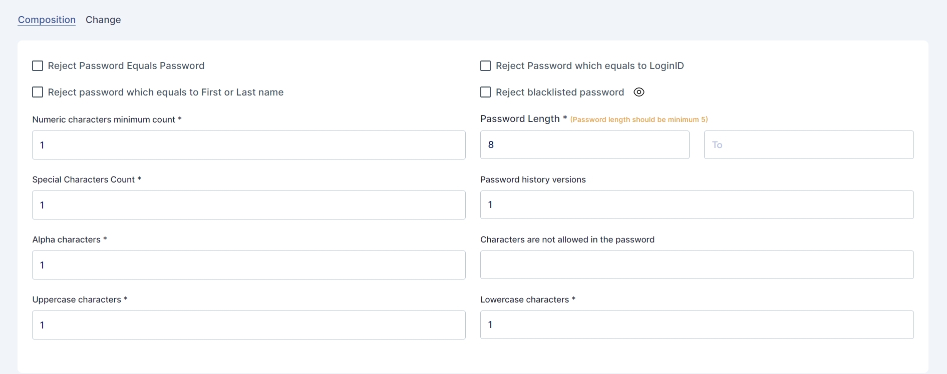Click the Reject Password equals LoginID label
Image resolution: width=947 pixels, height=374 pixels.
[589, 66]
